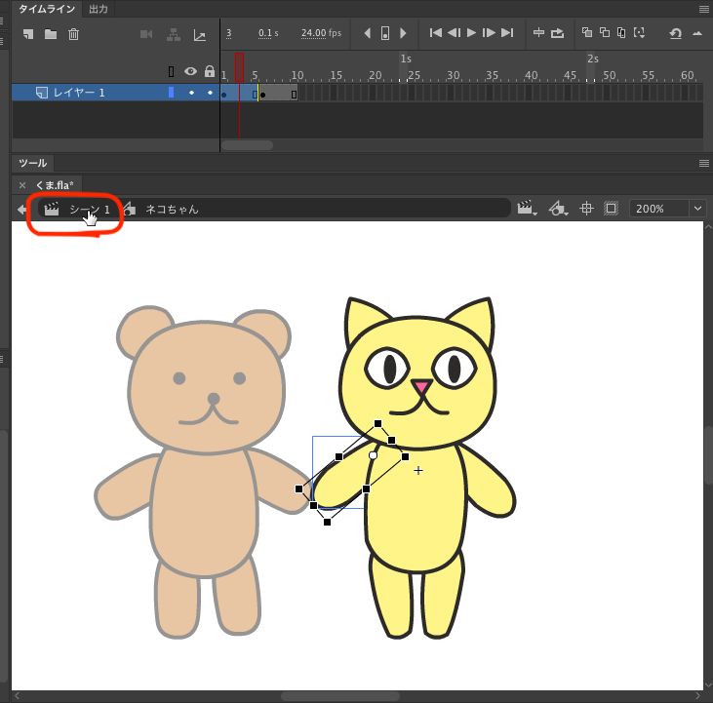
Task: Toggle clip content outside stage
Action: click(611, 209)
